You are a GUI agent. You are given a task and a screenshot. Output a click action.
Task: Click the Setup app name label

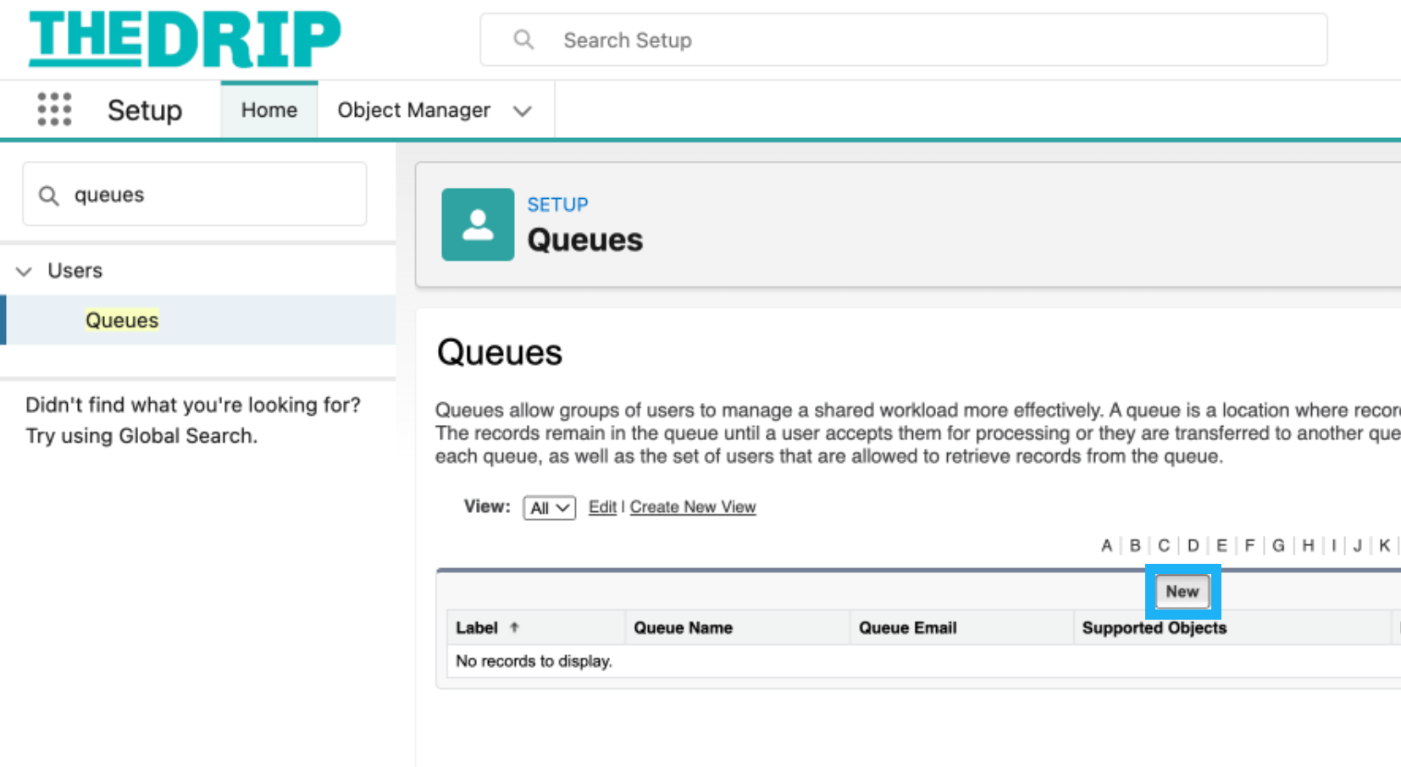pos(145,110)
